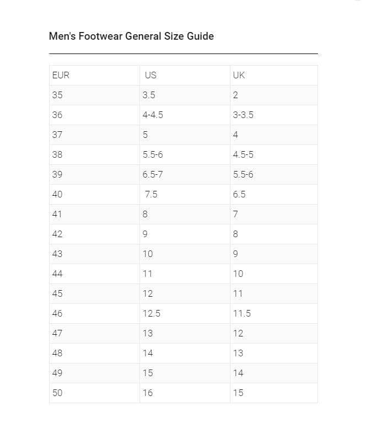The width and height of the screenshot is (366, 444).
Task: Click the EUR 44 cell
Action: tap(57, 274)
